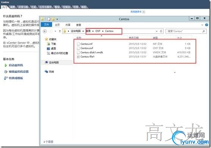The height and width of the screenshot is (148, 211).
Task: Sort by the 名称 column header
Action: (79, 38)
